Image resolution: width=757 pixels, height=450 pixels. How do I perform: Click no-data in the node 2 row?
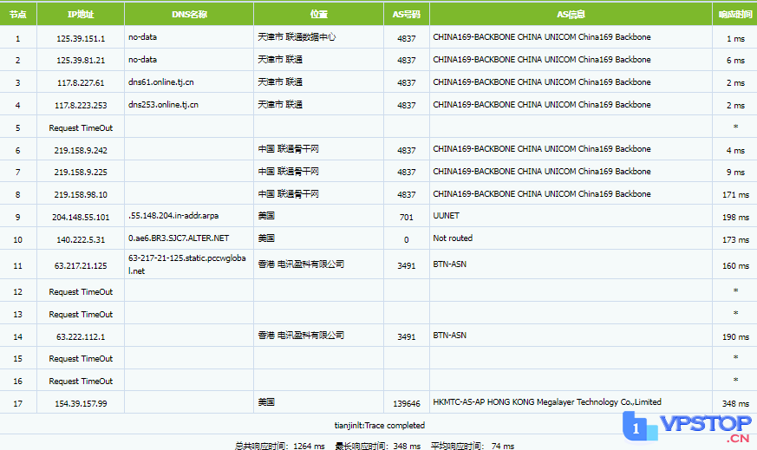pos(142,59)
